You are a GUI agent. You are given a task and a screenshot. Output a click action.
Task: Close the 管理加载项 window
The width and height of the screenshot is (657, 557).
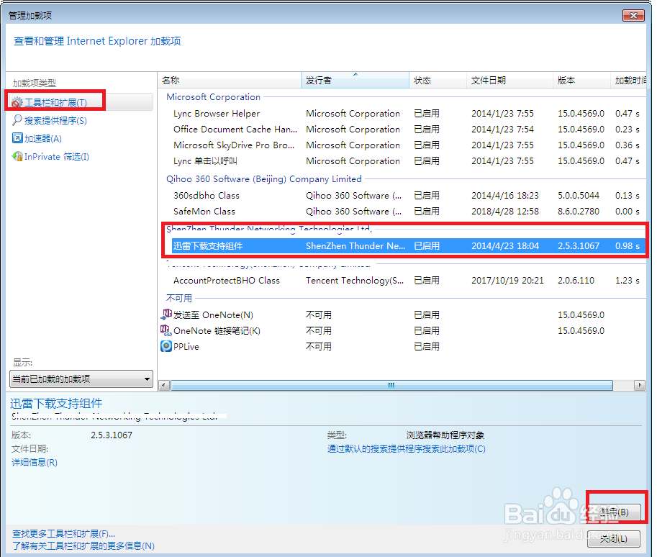(x=633, y=16)
